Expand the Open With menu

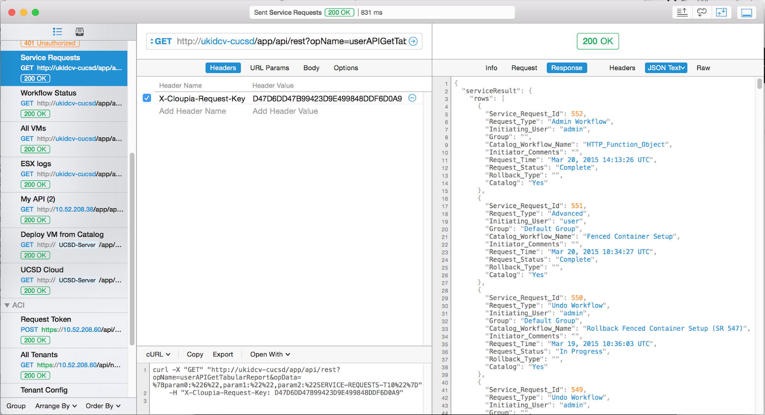tap(270, 354)
